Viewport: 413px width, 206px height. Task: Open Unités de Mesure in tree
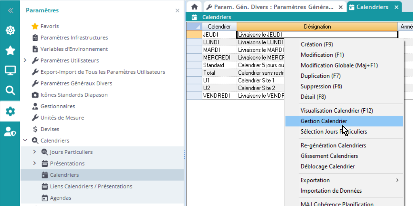tap(62, 118)
